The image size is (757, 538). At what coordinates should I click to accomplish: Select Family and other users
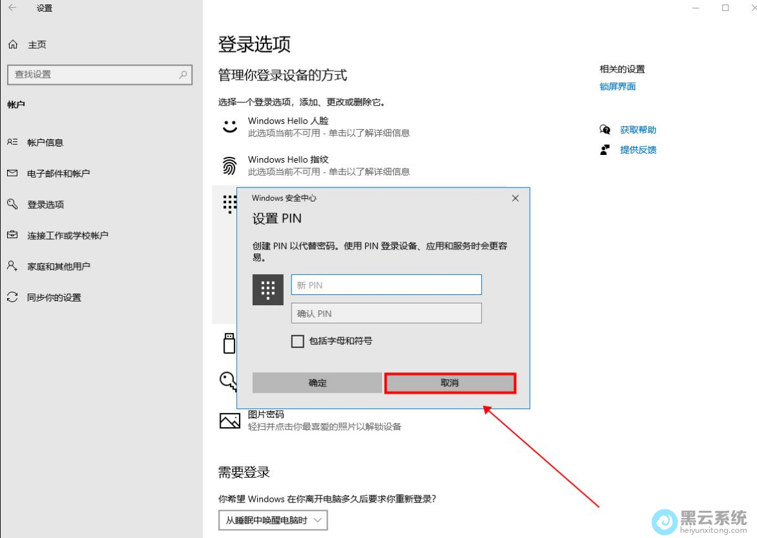coord(58,266)
